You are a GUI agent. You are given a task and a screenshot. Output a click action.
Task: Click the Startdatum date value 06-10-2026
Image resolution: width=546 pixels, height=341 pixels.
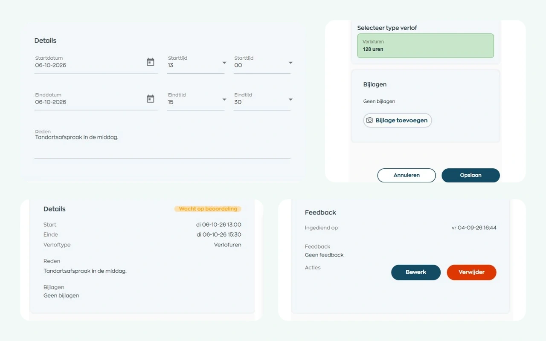[x=51, y=65]
